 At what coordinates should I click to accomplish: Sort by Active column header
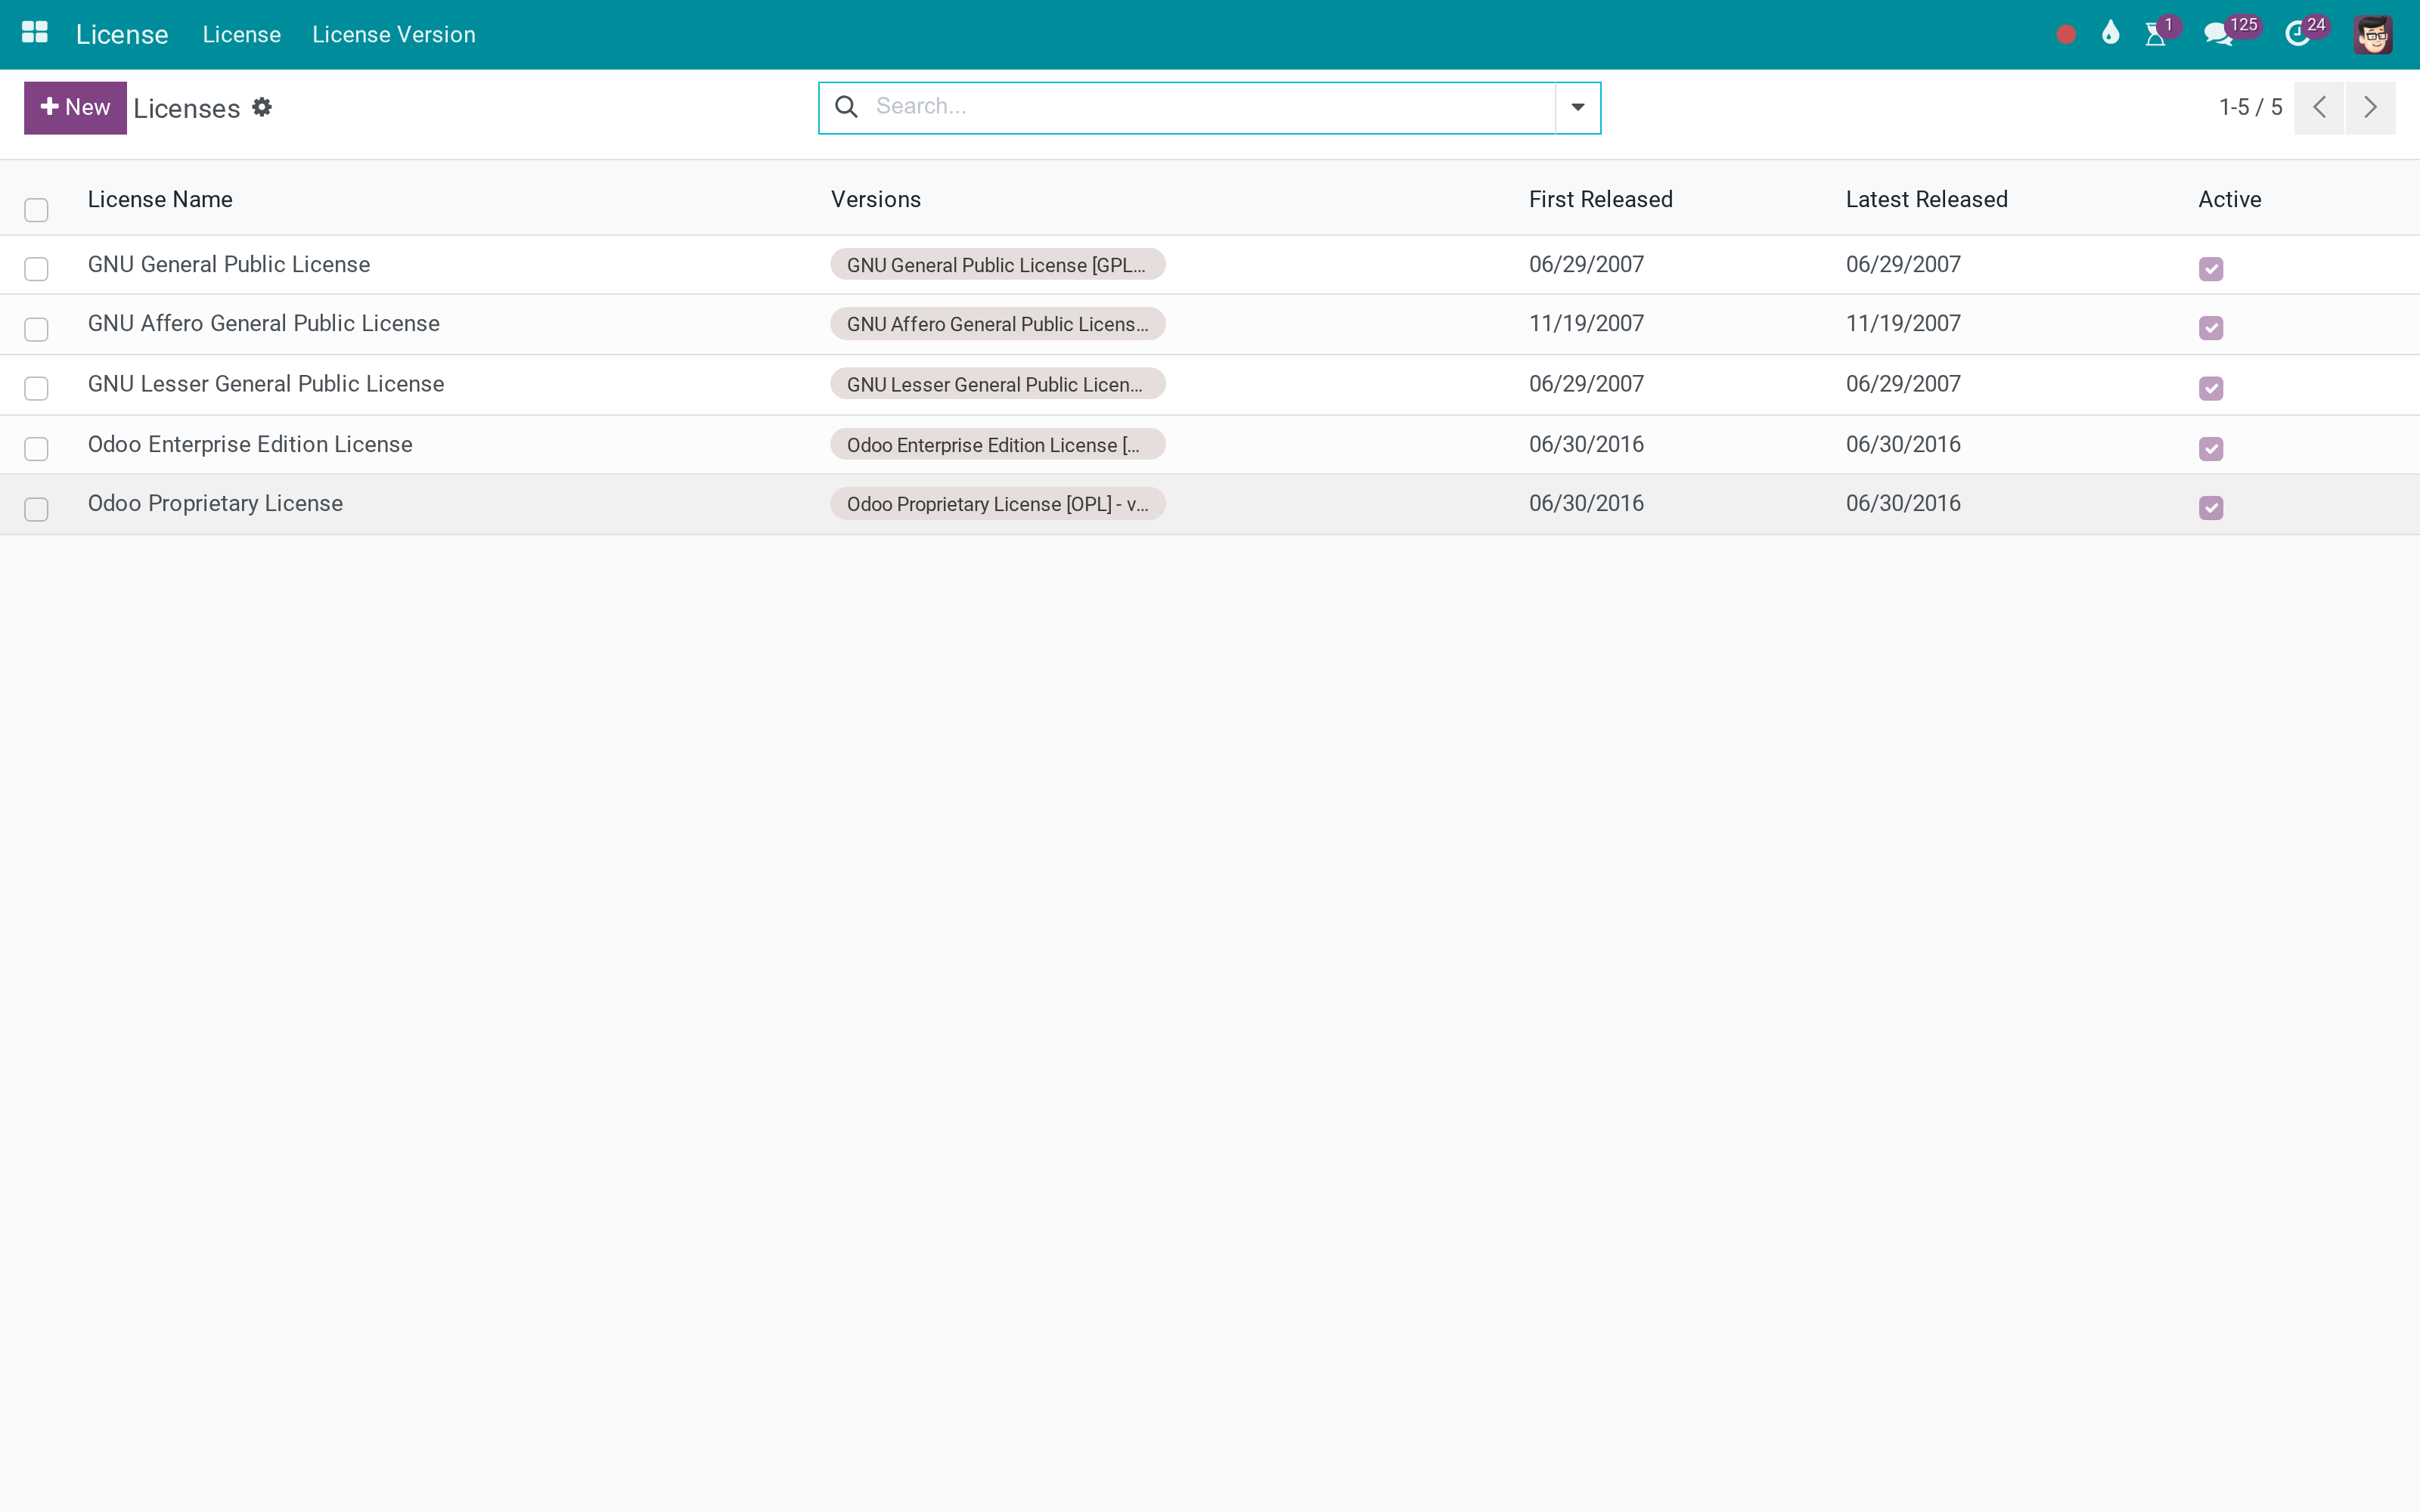click(x=2230, y=199)
